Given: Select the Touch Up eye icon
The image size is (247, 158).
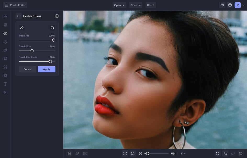Looking at the screenshot, I should click(x=5, y=33).
